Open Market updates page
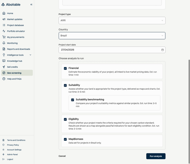Screen dimensions: 190x164 coord(17,19)
